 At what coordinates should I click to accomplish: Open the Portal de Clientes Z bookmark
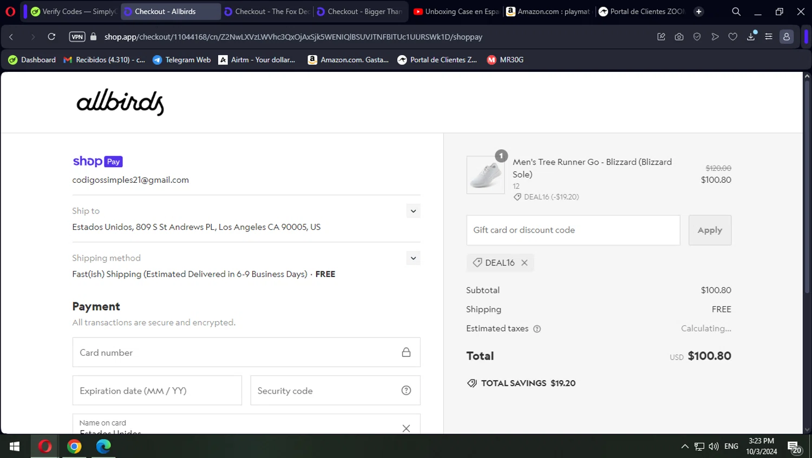(437, 60)
